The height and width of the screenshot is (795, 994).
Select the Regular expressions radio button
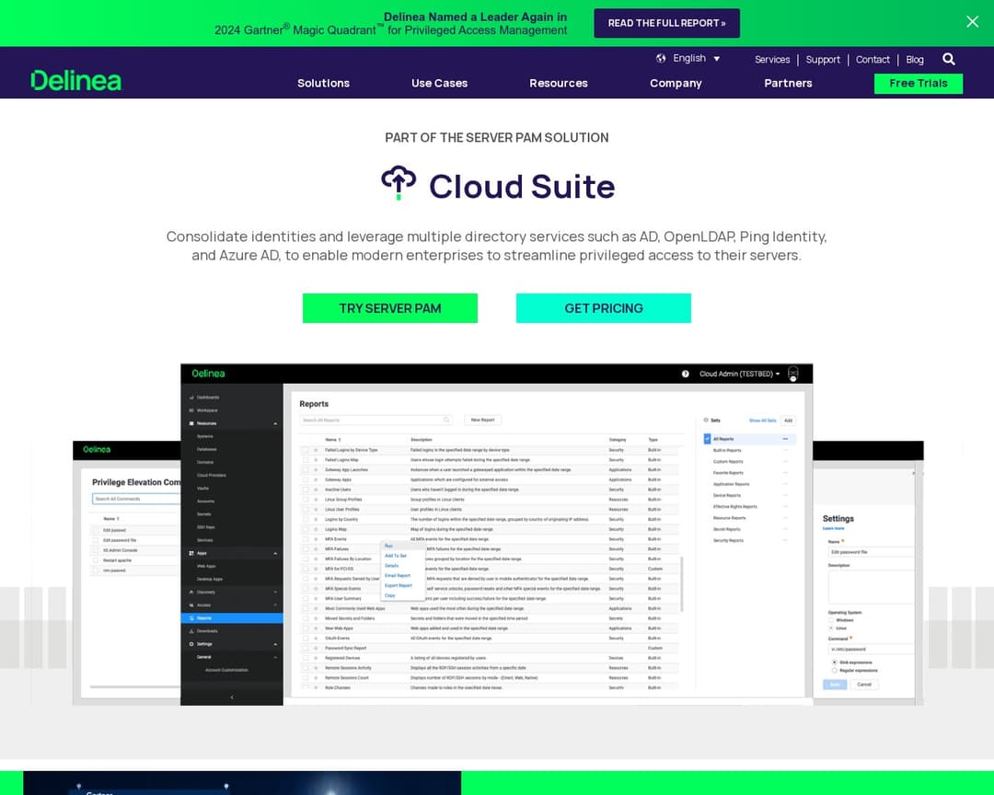[834, 670]
